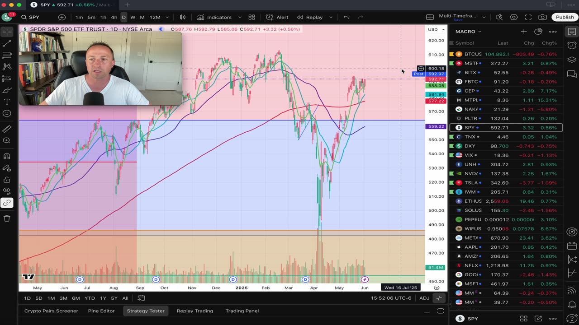Select the 5Y date range
579x325 pixels.
114,298
